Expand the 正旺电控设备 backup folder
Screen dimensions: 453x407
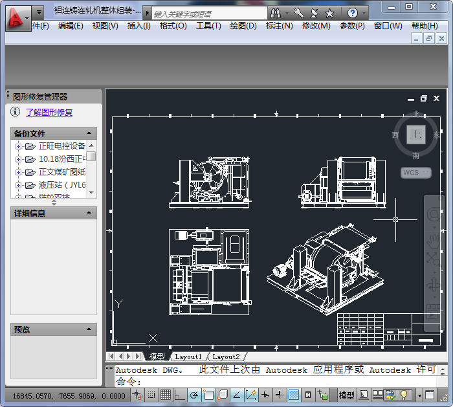(x=18, y=146)
